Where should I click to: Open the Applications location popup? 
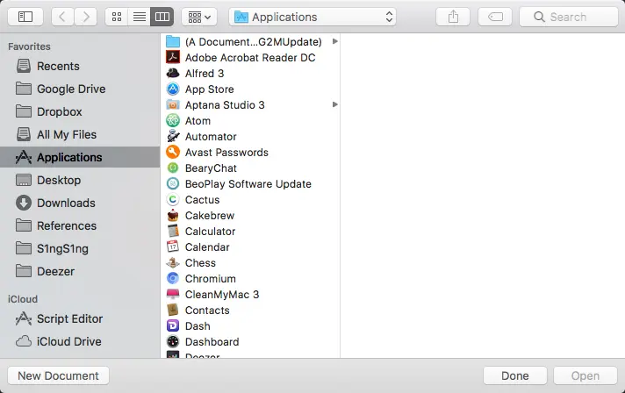click(x=312, y=17)
